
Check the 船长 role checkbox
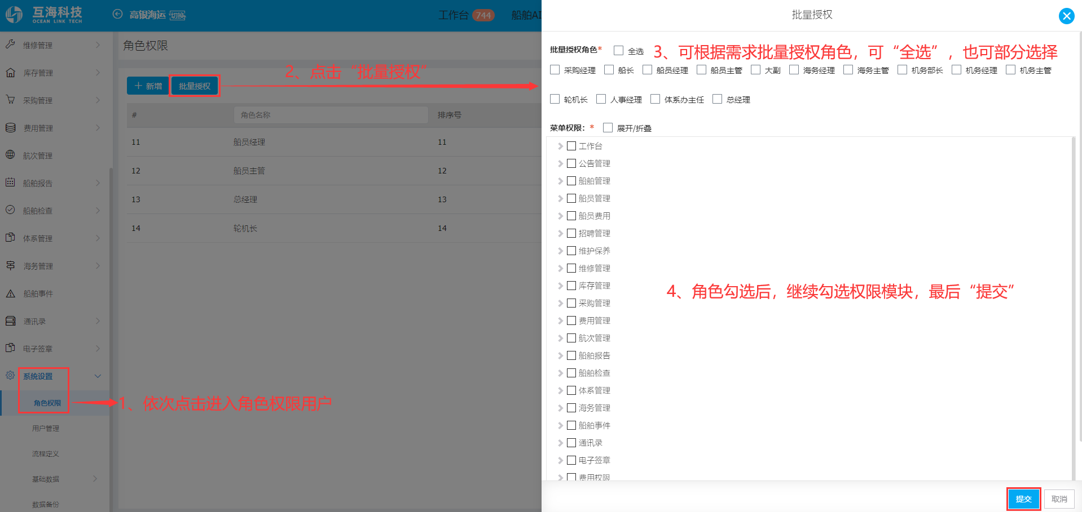click(x=609, y=70)
